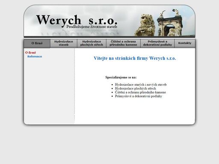
Task: Click 'Čištění a ochranu přírodního kamene' bullet item
Action: point(140,92)
